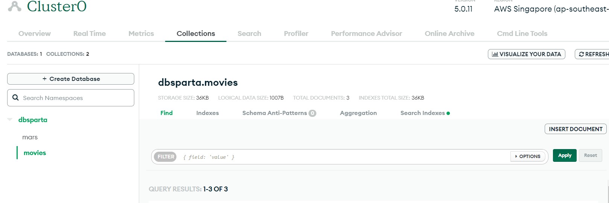Image resolution: width=609 pixels, height=203 pixels.
Task: Click the Cluster0 title
Action: point(57,6)
